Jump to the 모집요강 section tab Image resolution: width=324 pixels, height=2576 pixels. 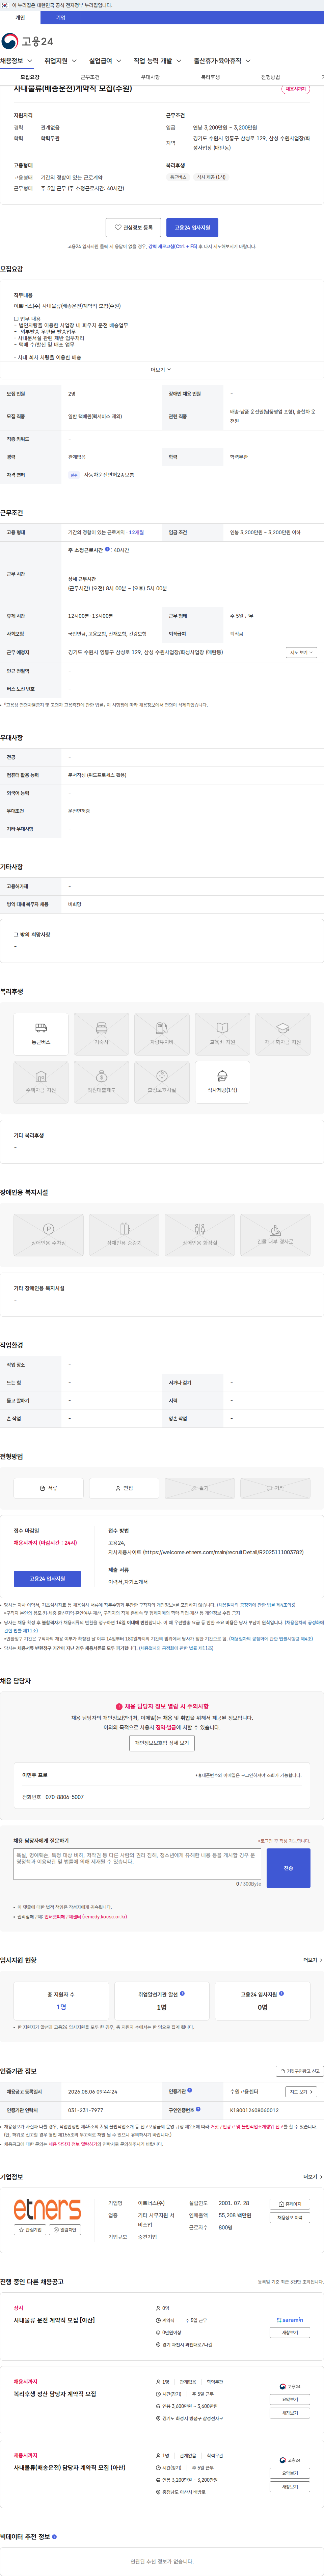(x=30, y=77)
